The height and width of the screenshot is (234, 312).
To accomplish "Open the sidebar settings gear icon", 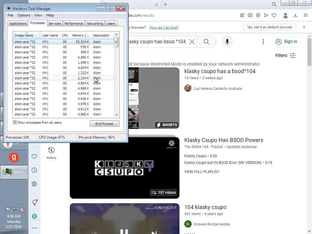I will click(x=34, y=184).
